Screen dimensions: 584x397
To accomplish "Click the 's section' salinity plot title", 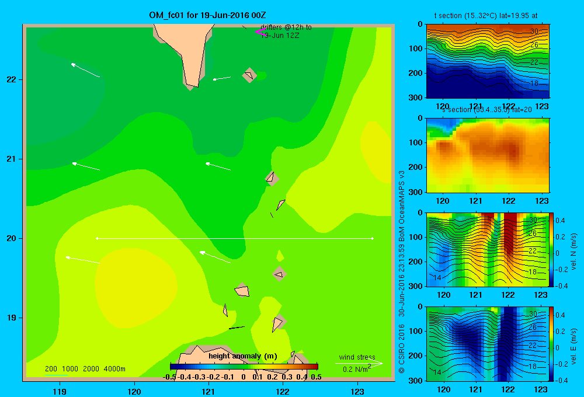I will (487, 110).
